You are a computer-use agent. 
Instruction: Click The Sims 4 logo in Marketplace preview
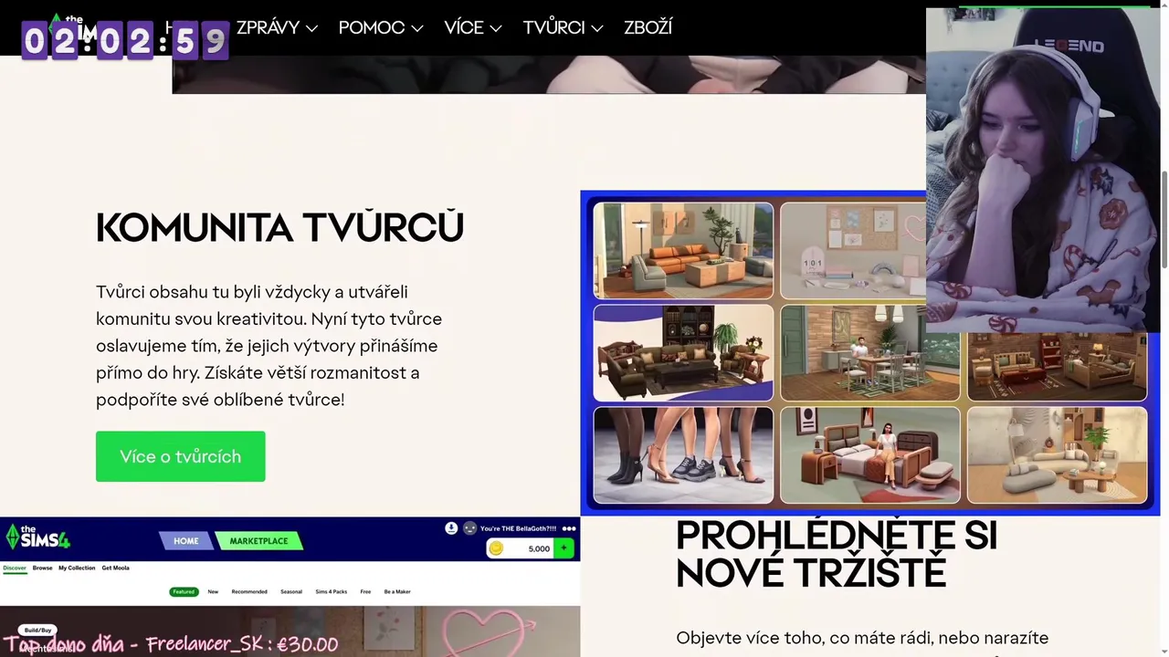pyautogui.click(x=38, y=537)
